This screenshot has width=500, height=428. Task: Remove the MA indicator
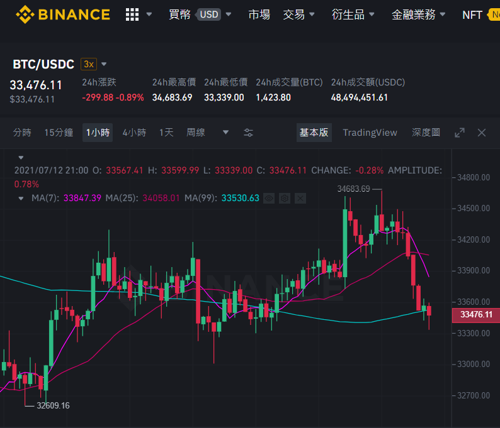click(300, 199)
